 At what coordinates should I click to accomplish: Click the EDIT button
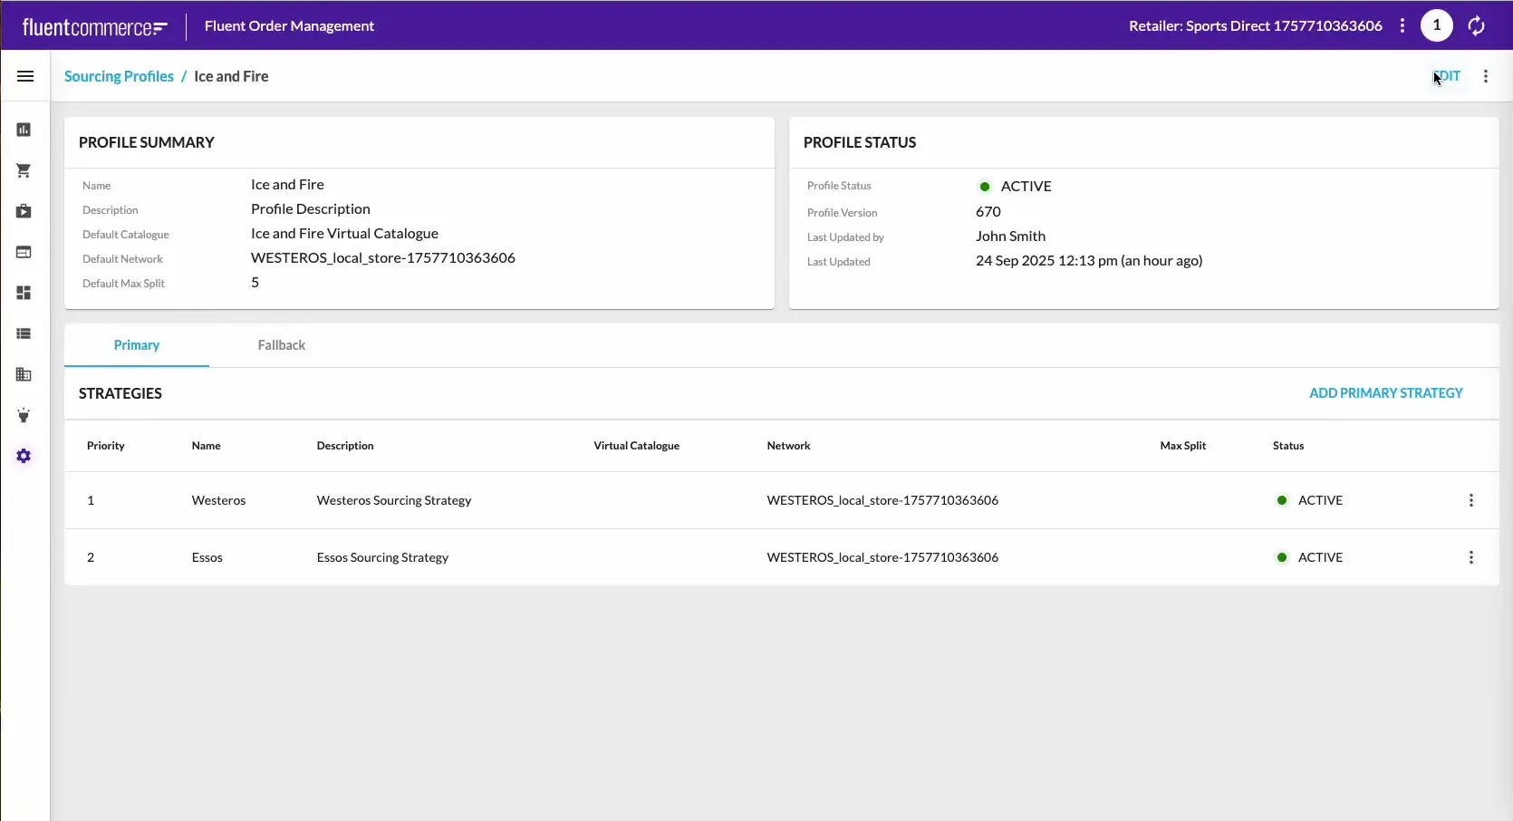(x=1448, y=76)
